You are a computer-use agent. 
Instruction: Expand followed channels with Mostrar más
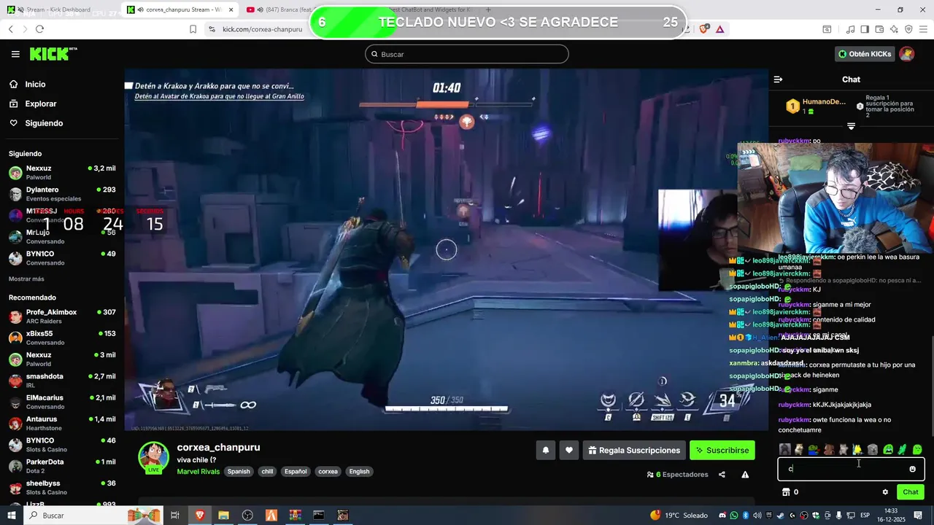coord(26,279)
